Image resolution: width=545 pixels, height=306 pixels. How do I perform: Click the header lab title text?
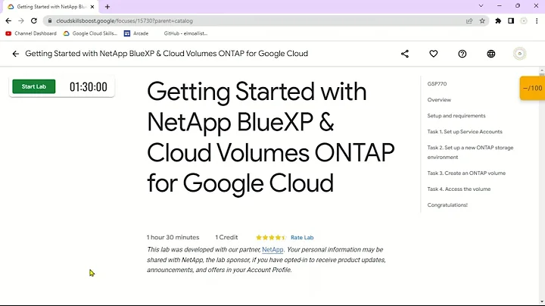click(167, 54)
